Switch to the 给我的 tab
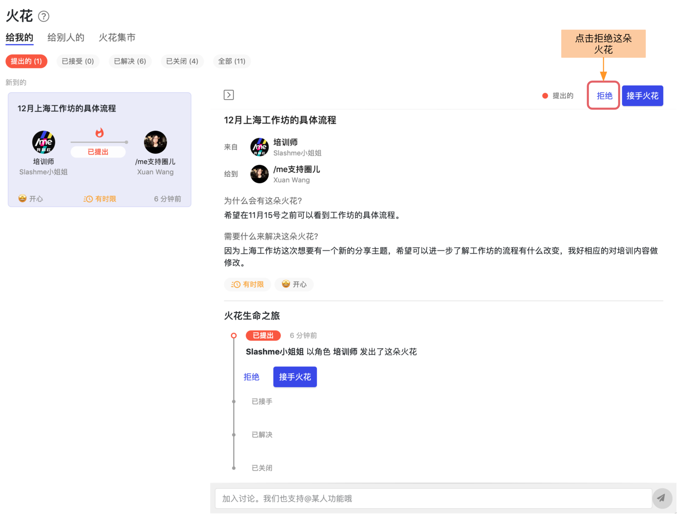Screen dimensions: 682x517 click(20, 37)
